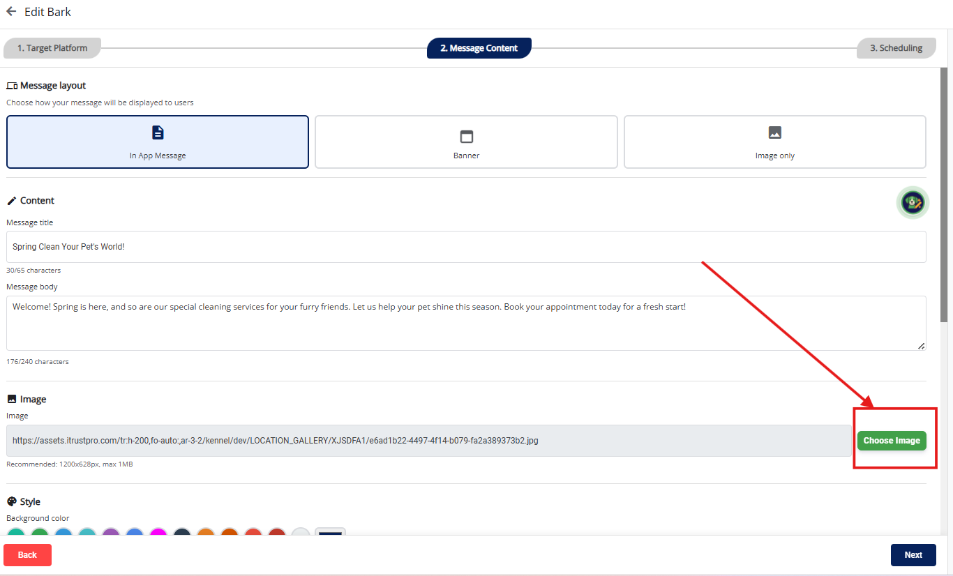Click the Choose Image button
The height and width of the screenshot is (576, 953).
tap(891, 441)
